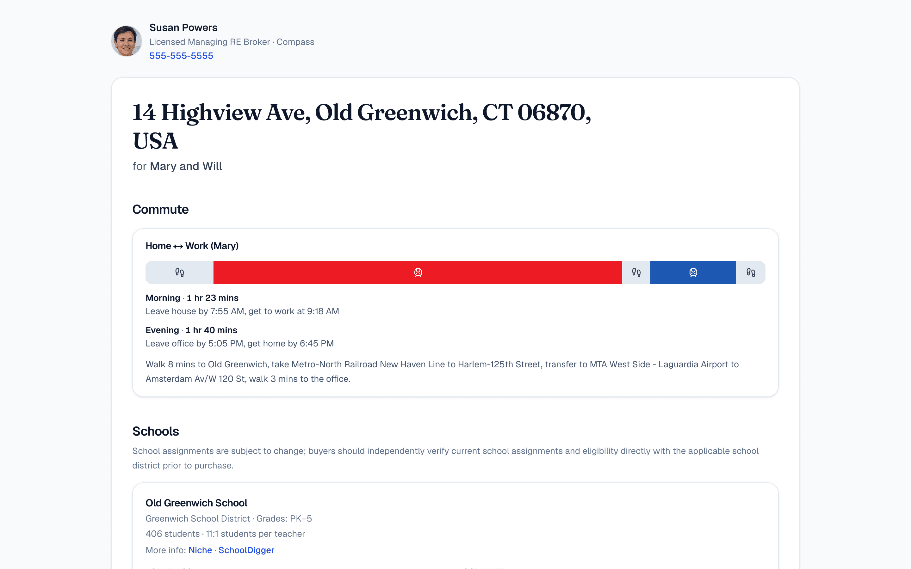Click the Old Greenwich School name
Image resolution: width=911 pixels, height=569 pixels.
(x=196, y=503)
